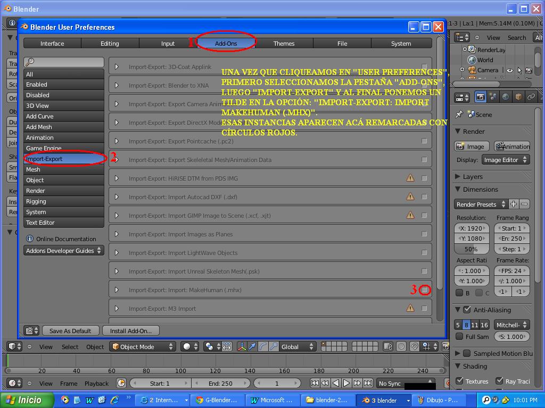Open the viewport shading selector

point(190,346)
